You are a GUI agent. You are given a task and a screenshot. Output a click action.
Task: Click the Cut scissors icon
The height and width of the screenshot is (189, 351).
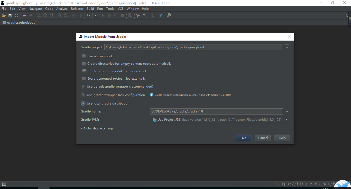[39, 16]
